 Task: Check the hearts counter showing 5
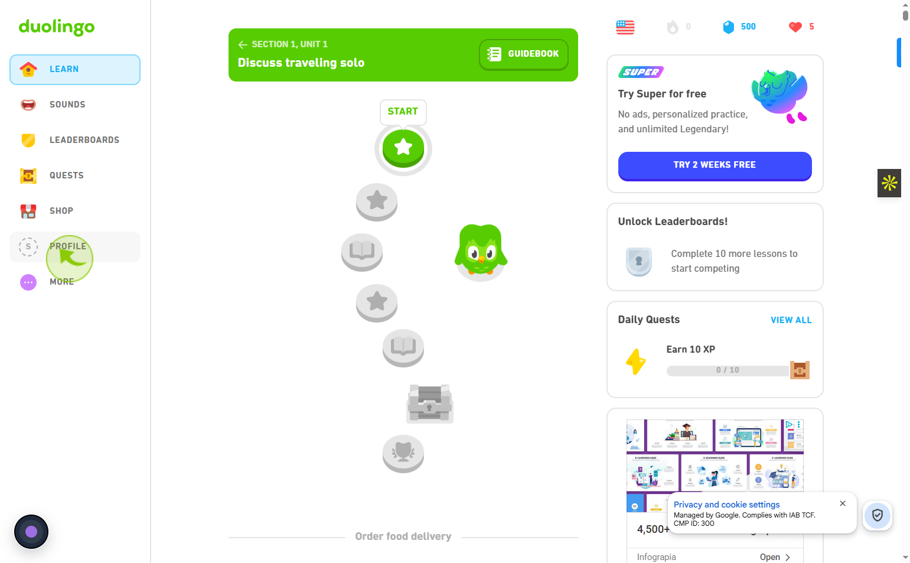tap(801, 27)
